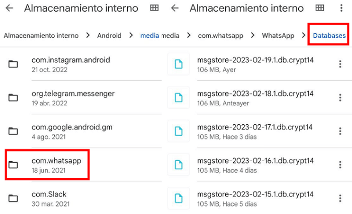Select file name msgstore-2023-02-19.1.db.crypt14

click(255, 60)
